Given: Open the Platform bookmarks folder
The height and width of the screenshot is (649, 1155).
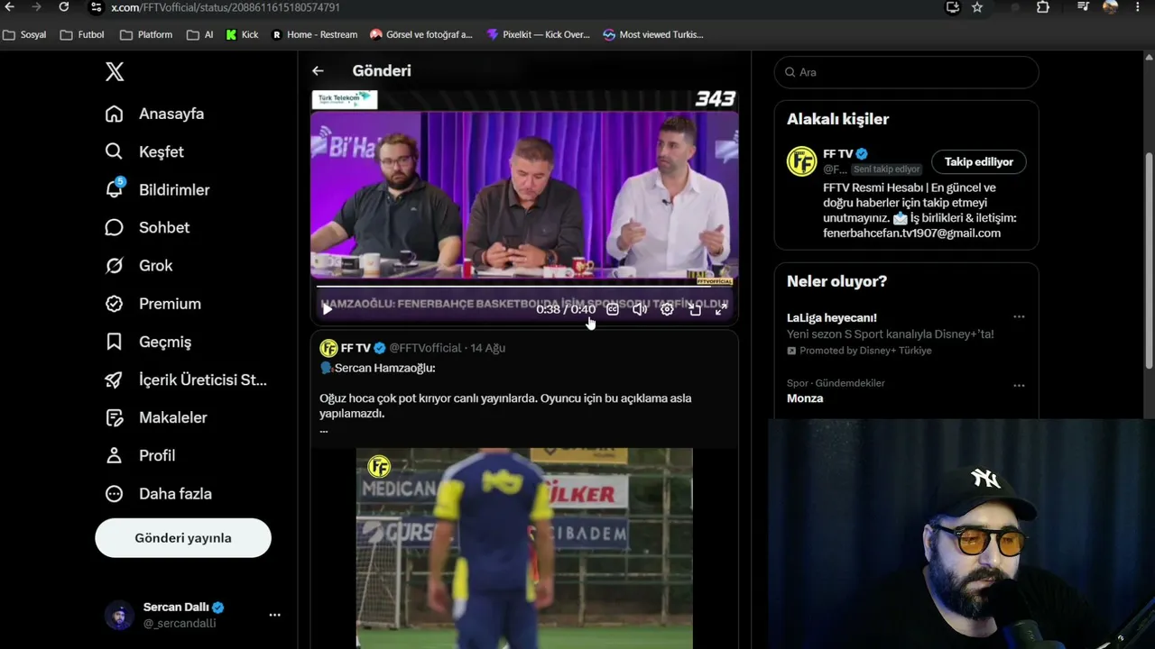Looking at the screenshot, I should pos(146,35).
